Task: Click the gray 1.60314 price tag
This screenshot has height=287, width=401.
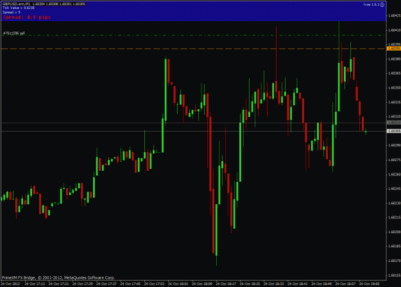Action: coord(394,123)
